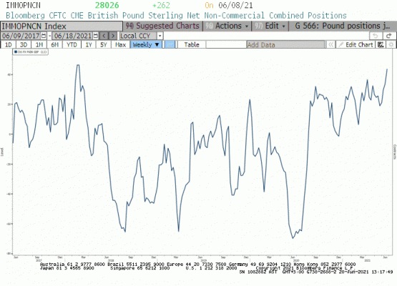Click the latest data point on chart line
Image resolution: width=397 pixels, height=286 pixels.
(x=387, y=69)
